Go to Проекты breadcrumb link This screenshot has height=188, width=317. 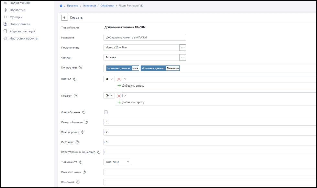[x=72, y=6]
